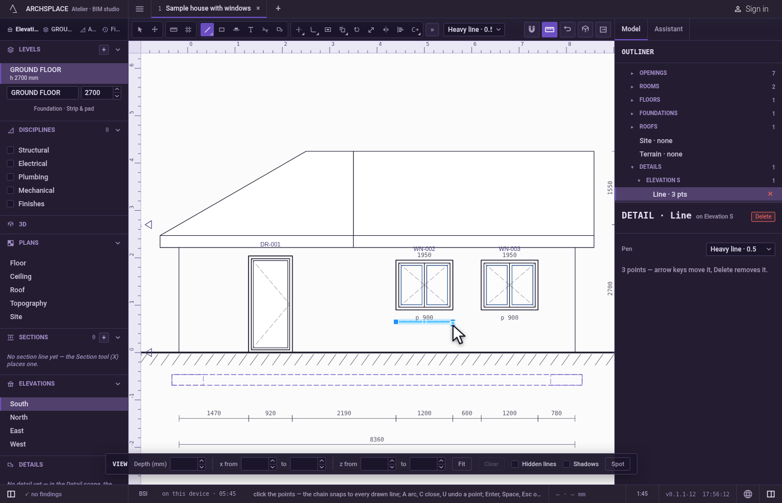
Task: Add a new level with plus
Action: click(x=104, y=50)
